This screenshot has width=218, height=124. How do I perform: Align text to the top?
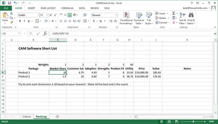pyautogui.click(x=61, y=15)
